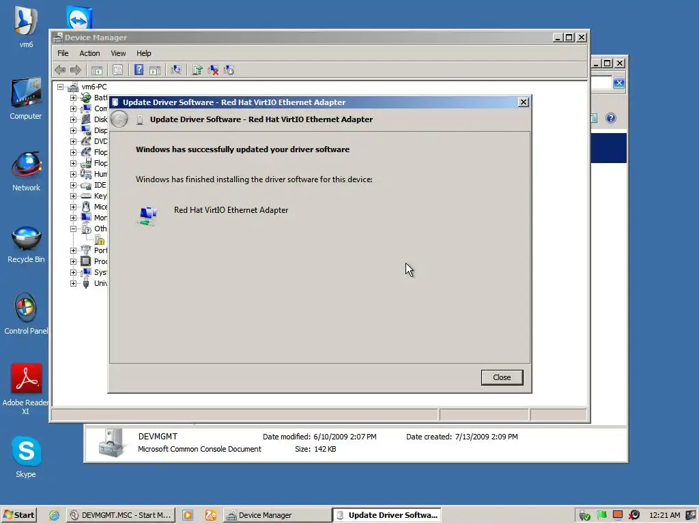
Task: Click 'Microsoft Common Console Document' text
Action: [199, 449]
